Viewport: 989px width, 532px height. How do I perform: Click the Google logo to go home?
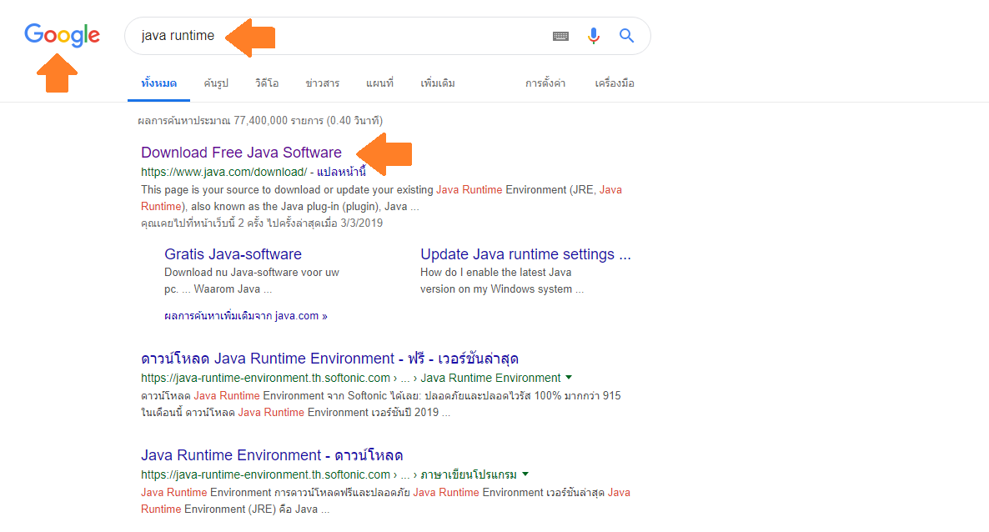pos(62,35)
